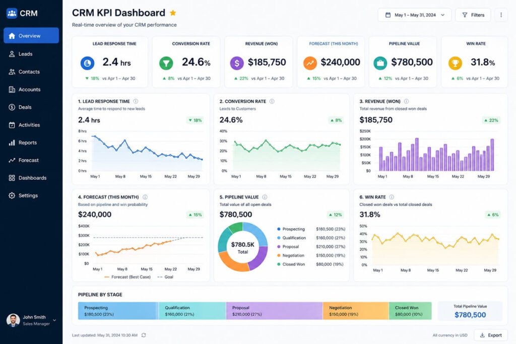Click the green funnel icon in Conversion Rate card
Screen dimensions: 516x344
[x=166, y=63]
